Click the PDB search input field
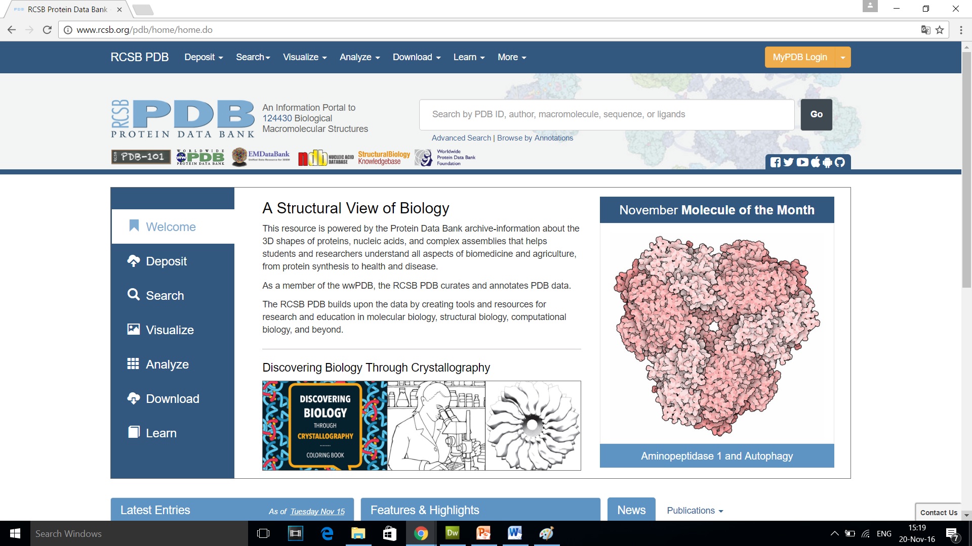972x546 pixels. (606, 114)
